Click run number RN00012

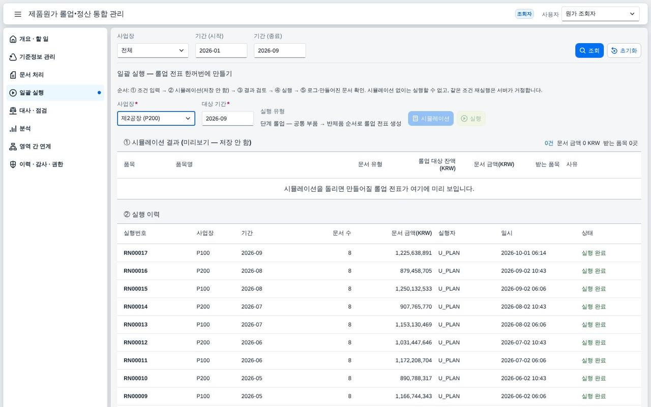[135, 342]
